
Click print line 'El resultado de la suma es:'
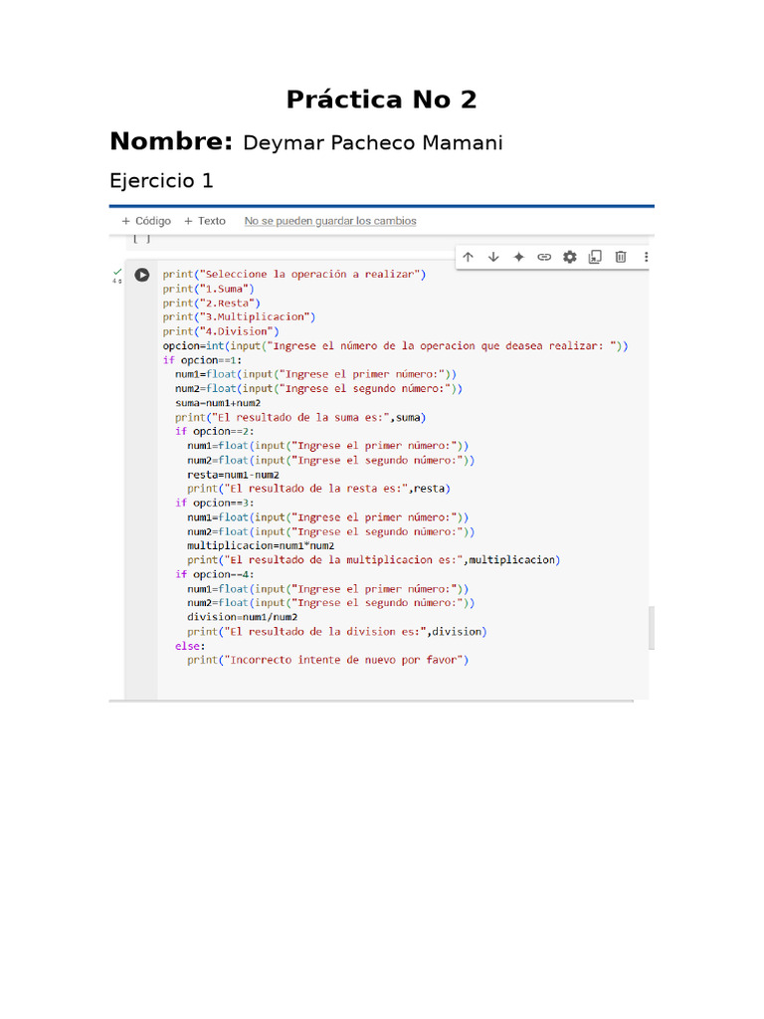(x=300, y=417)
